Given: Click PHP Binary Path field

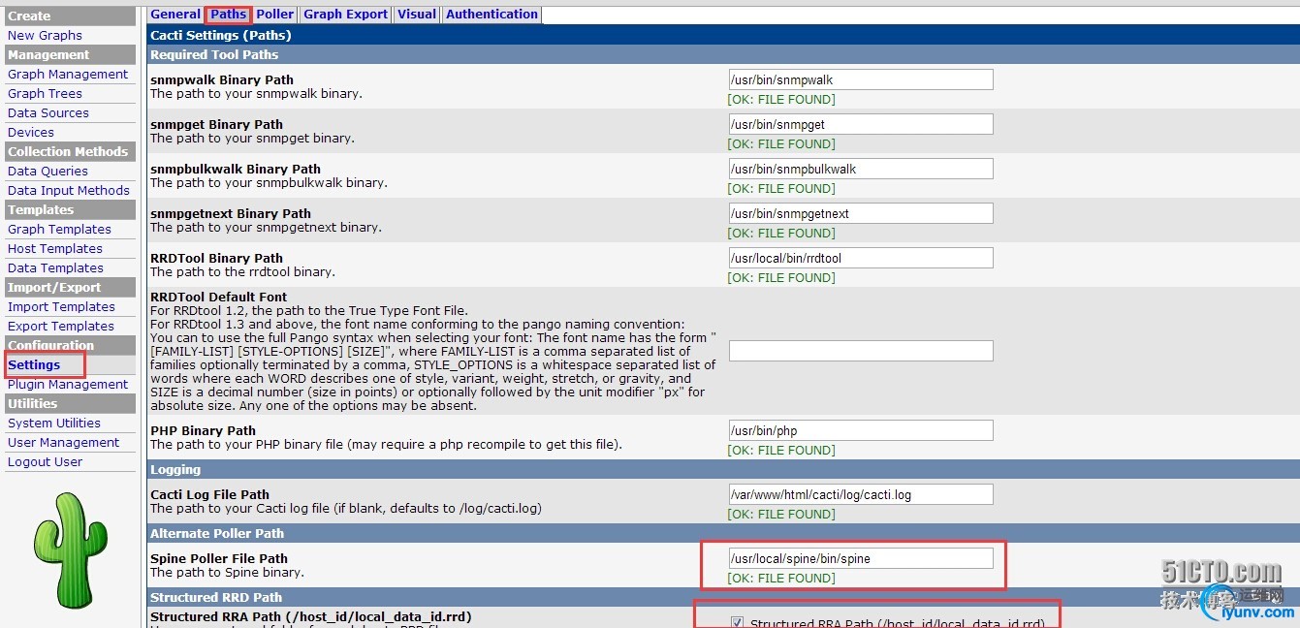Looking at the screenshot, I should click(861, 430).
